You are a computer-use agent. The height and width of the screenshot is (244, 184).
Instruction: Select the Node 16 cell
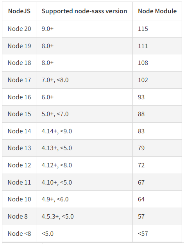(19, 97)
